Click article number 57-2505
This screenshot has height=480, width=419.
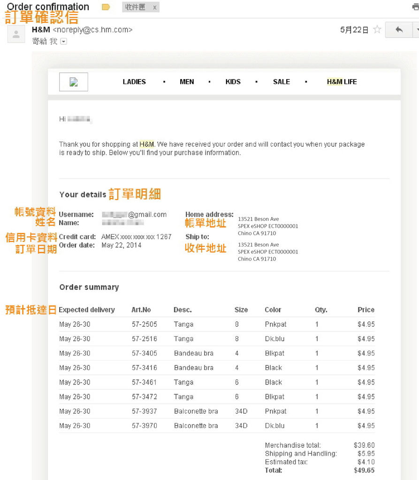click(145, 324)
